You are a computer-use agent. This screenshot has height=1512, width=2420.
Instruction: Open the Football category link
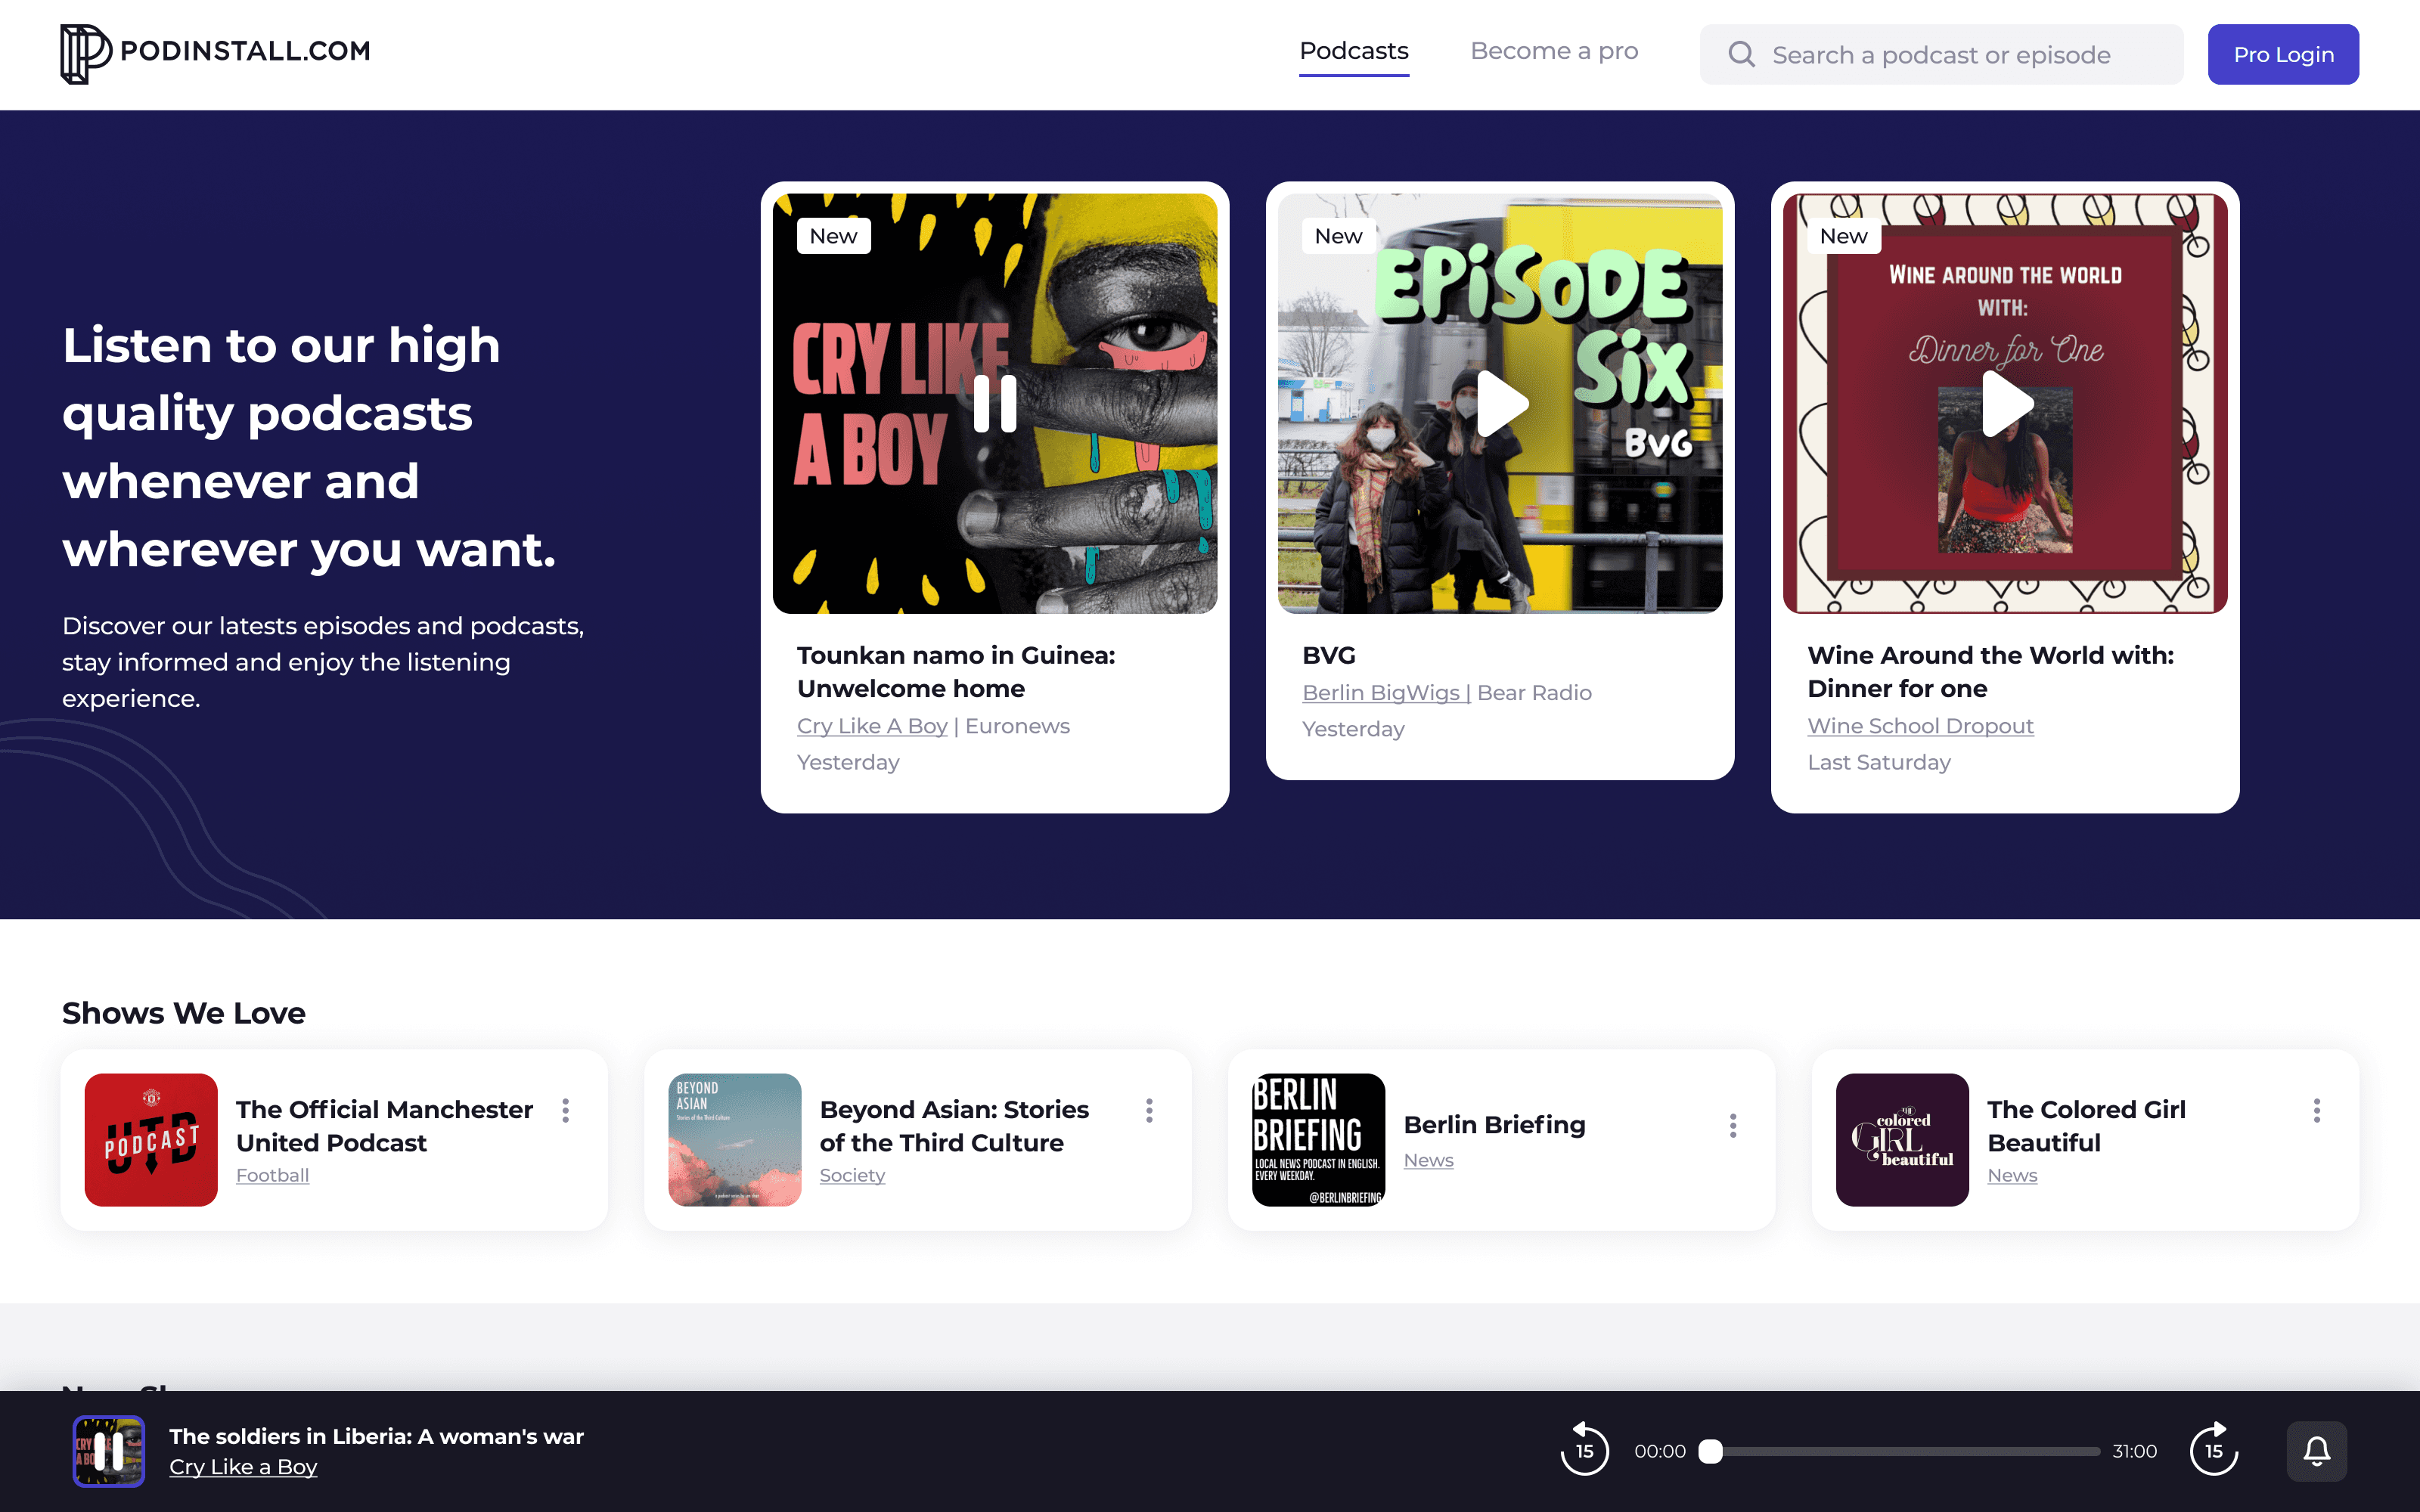tap(272, 1175)
